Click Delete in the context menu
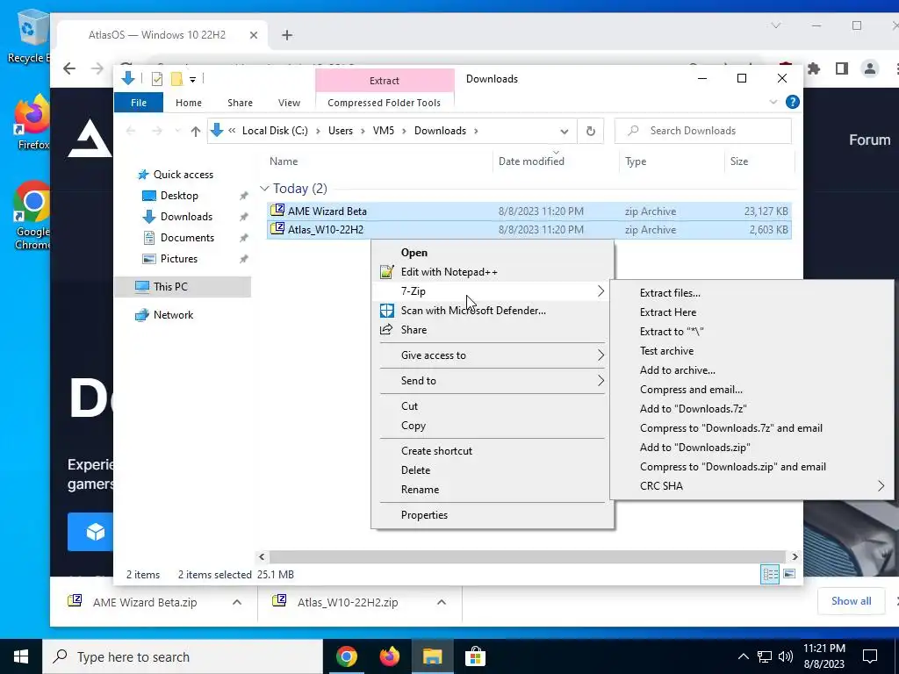 (x=415, y=470)
